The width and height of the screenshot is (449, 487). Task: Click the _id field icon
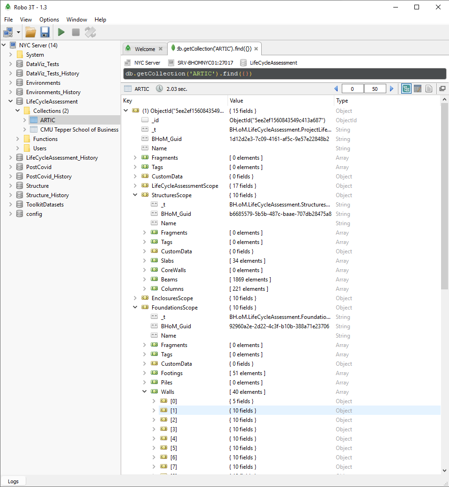click(x=145, y=120)
